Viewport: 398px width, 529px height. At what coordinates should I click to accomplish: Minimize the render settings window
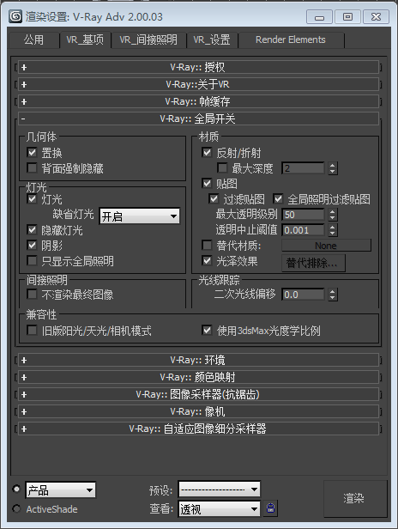(319, 17)
